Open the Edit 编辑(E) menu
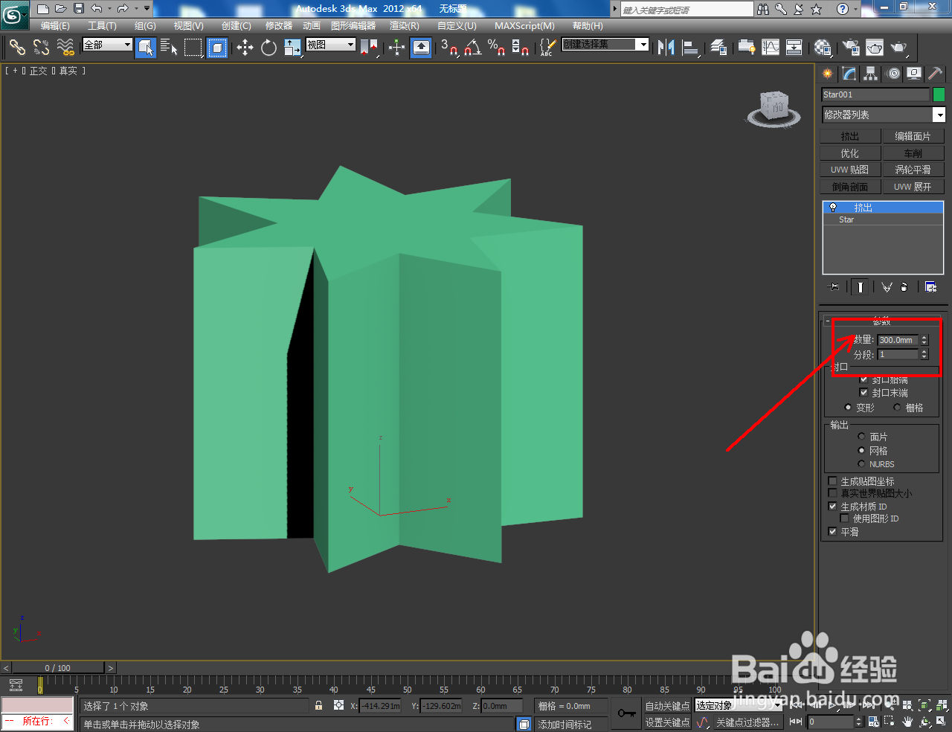952x732 pixels. [55, 26]
